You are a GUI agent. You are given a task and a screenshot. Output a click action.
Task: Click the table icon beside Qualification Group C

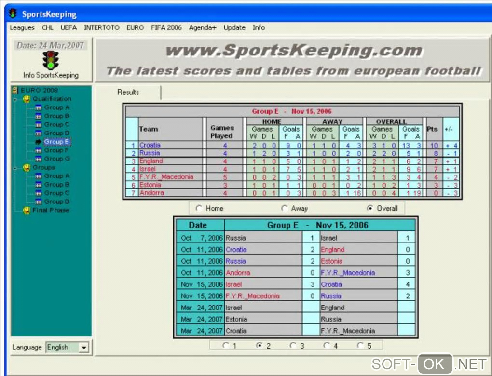(38, 125)
